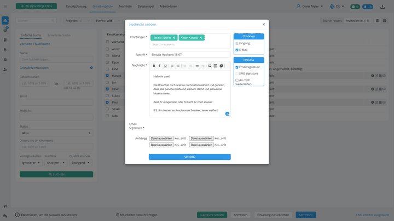
Task: Switch to the Teamliste tab
Action: (125, 6)
